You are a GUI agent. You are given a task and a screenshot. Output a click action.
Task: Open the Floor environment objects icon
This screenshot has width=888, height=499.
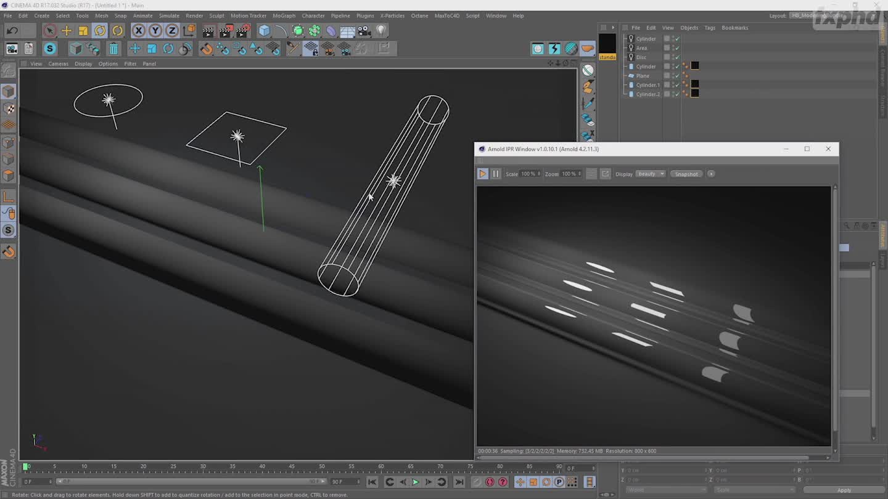point(348,30)
